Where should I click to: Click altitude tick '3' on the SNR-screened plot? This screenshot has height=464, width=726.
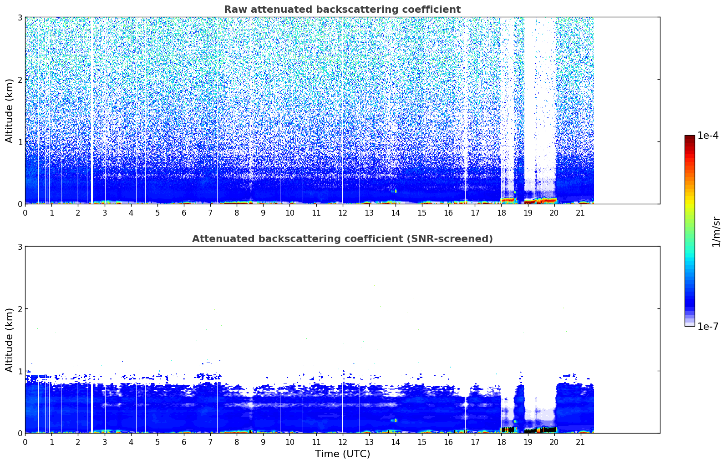20,247
